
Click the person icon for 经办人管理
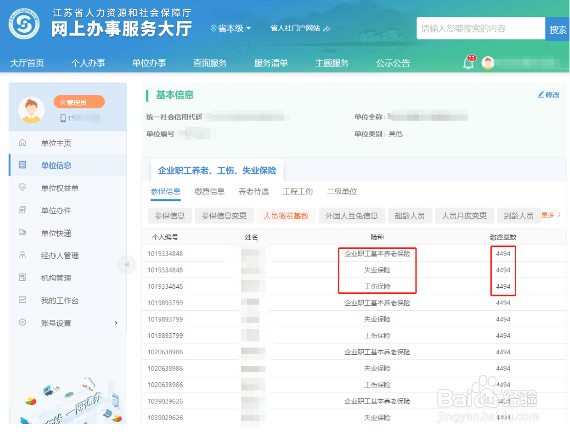pos(23,255)
